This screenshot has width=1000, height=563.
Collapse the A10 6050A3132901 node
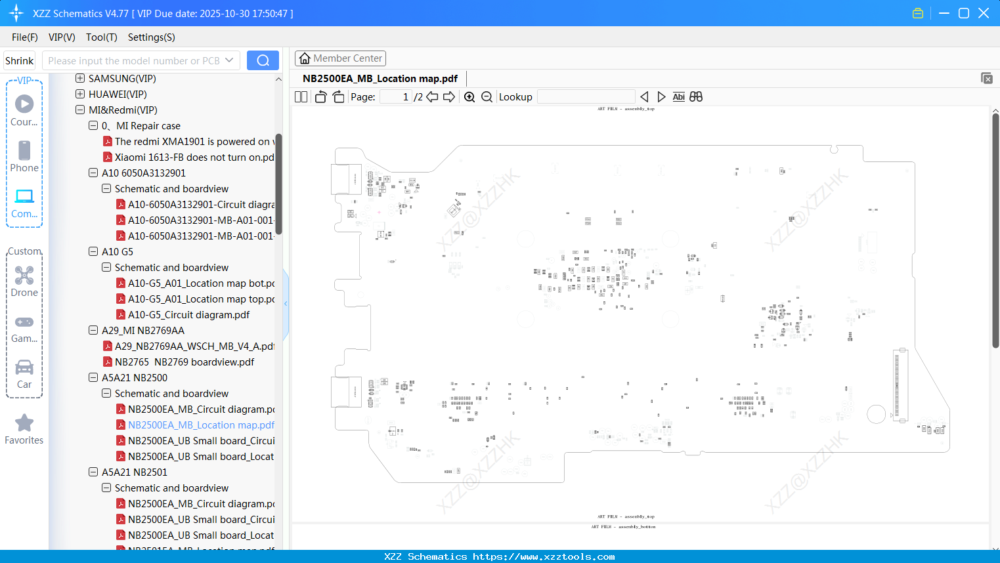point(93,173)
